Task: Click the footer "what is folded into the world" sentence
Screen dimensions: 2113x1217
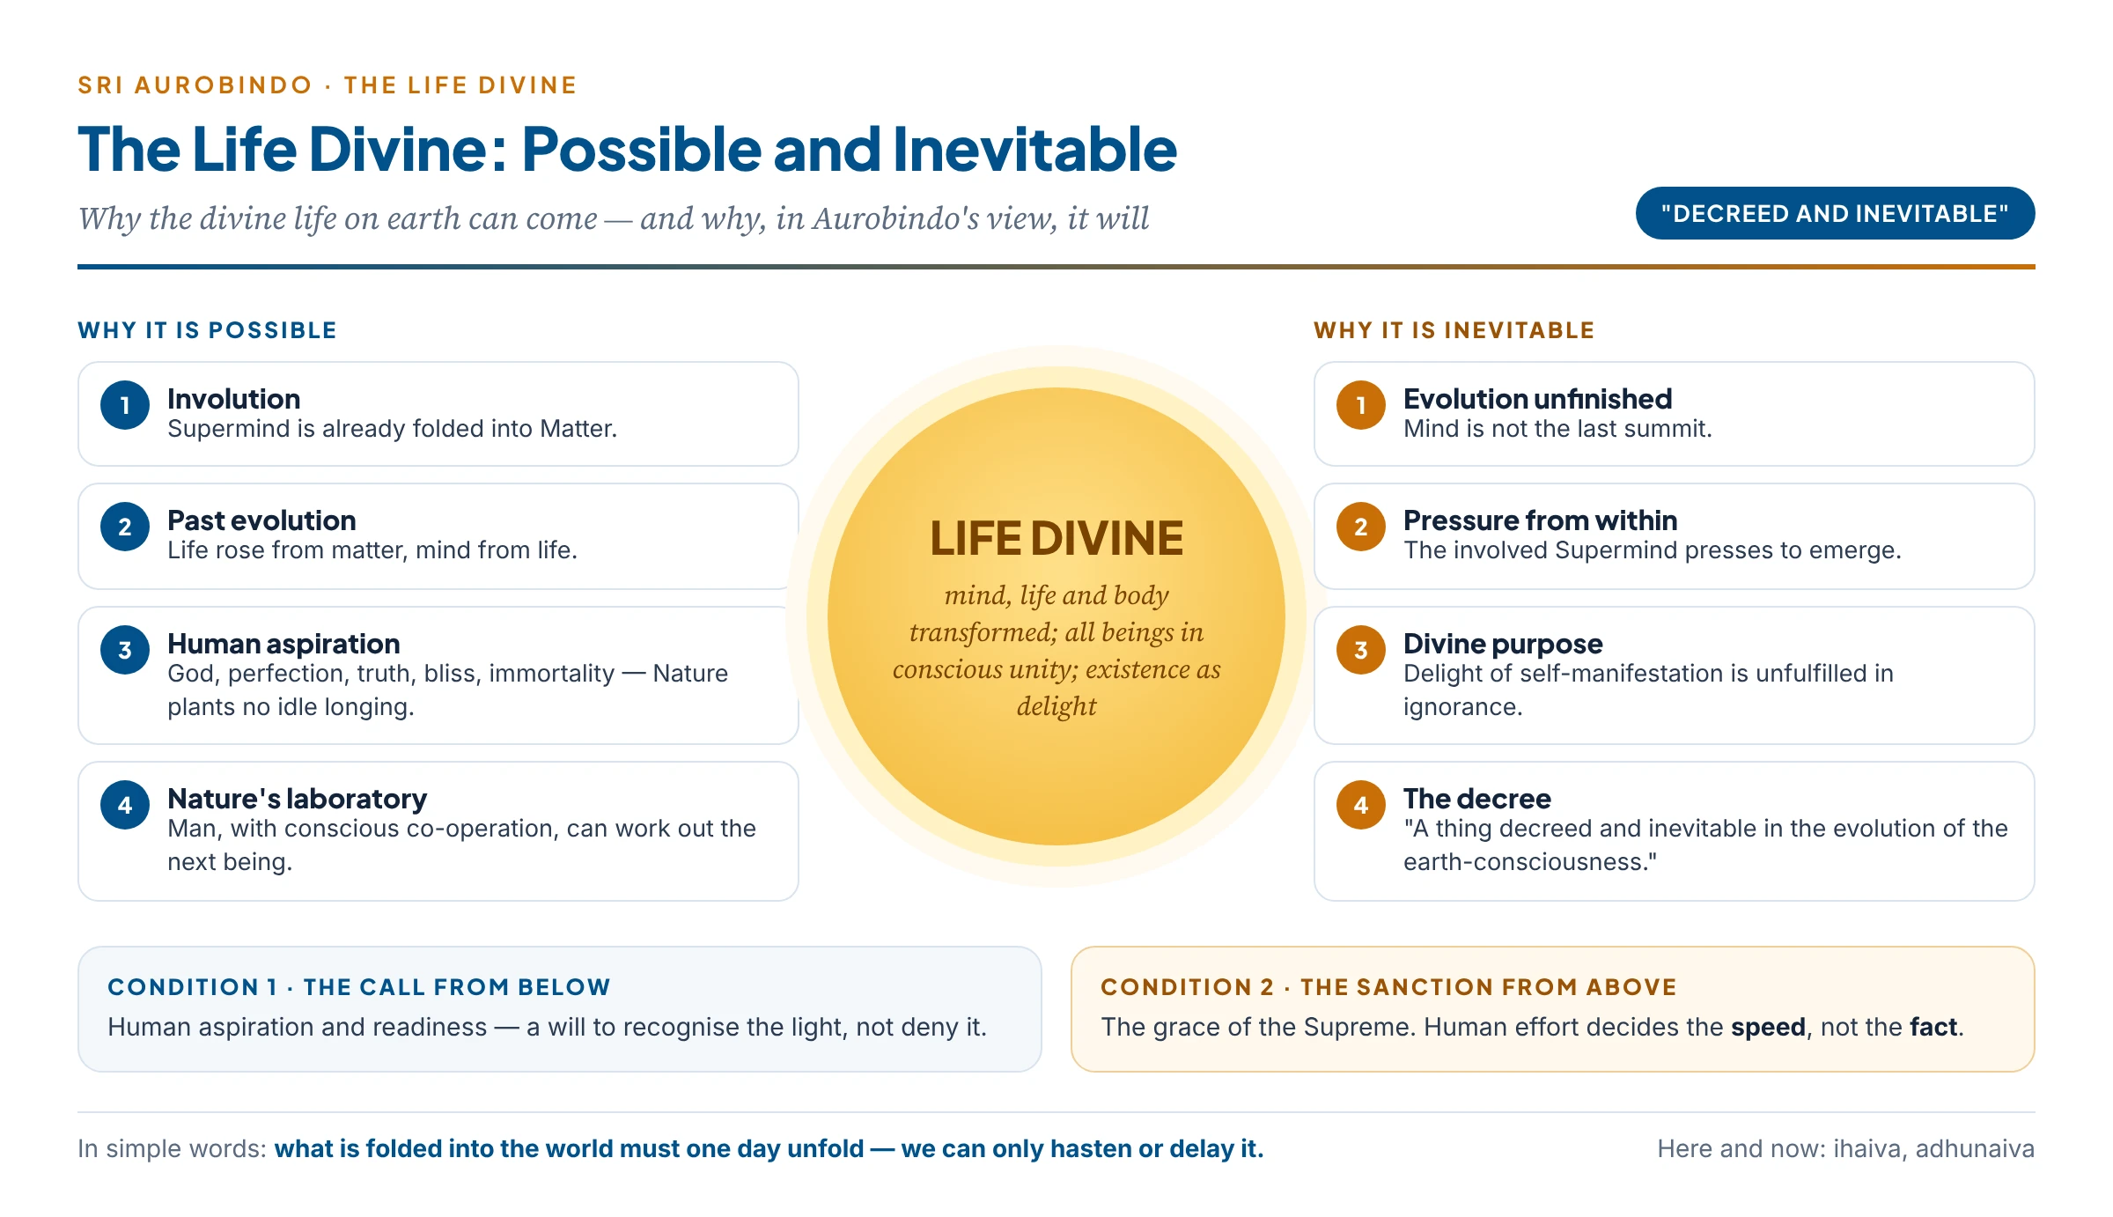Action: tap(769, 1148)
